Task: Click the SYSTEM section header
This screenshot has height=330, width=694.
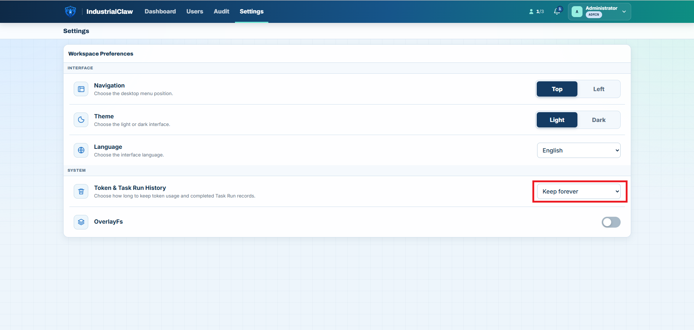Action: (77, 170)
